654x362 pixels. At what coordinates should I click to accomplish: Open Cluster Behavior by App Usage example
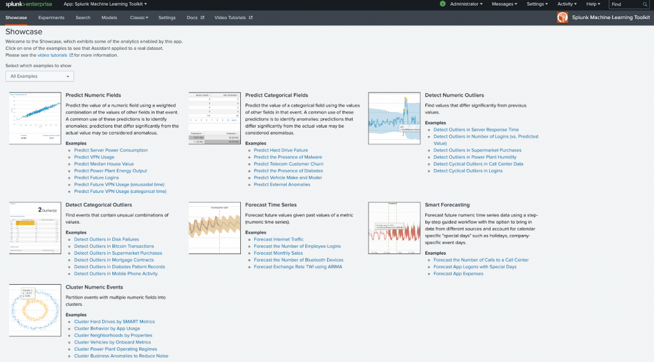pos(107,328)
